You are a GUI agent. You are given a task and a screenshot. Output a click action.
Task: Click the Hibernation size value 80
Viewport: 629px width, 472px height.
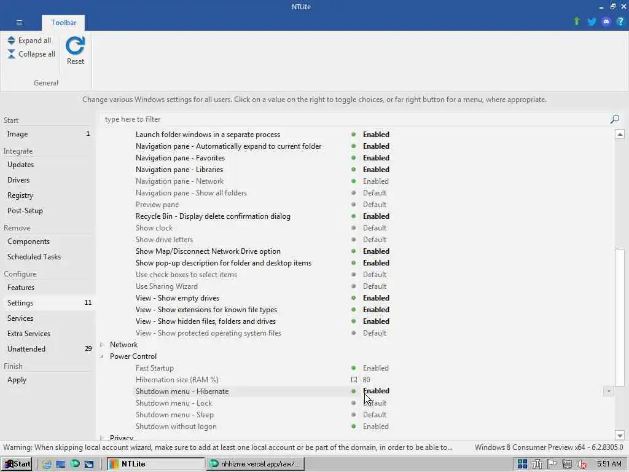point(366,380)
